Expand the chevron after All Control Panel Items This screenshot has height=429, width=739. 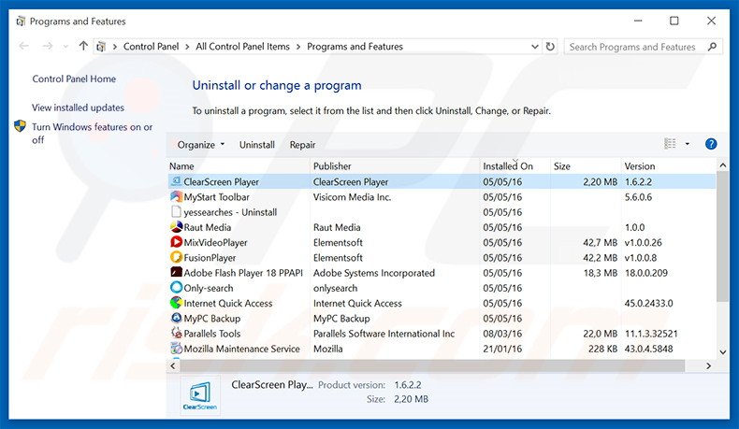point(298,47)
